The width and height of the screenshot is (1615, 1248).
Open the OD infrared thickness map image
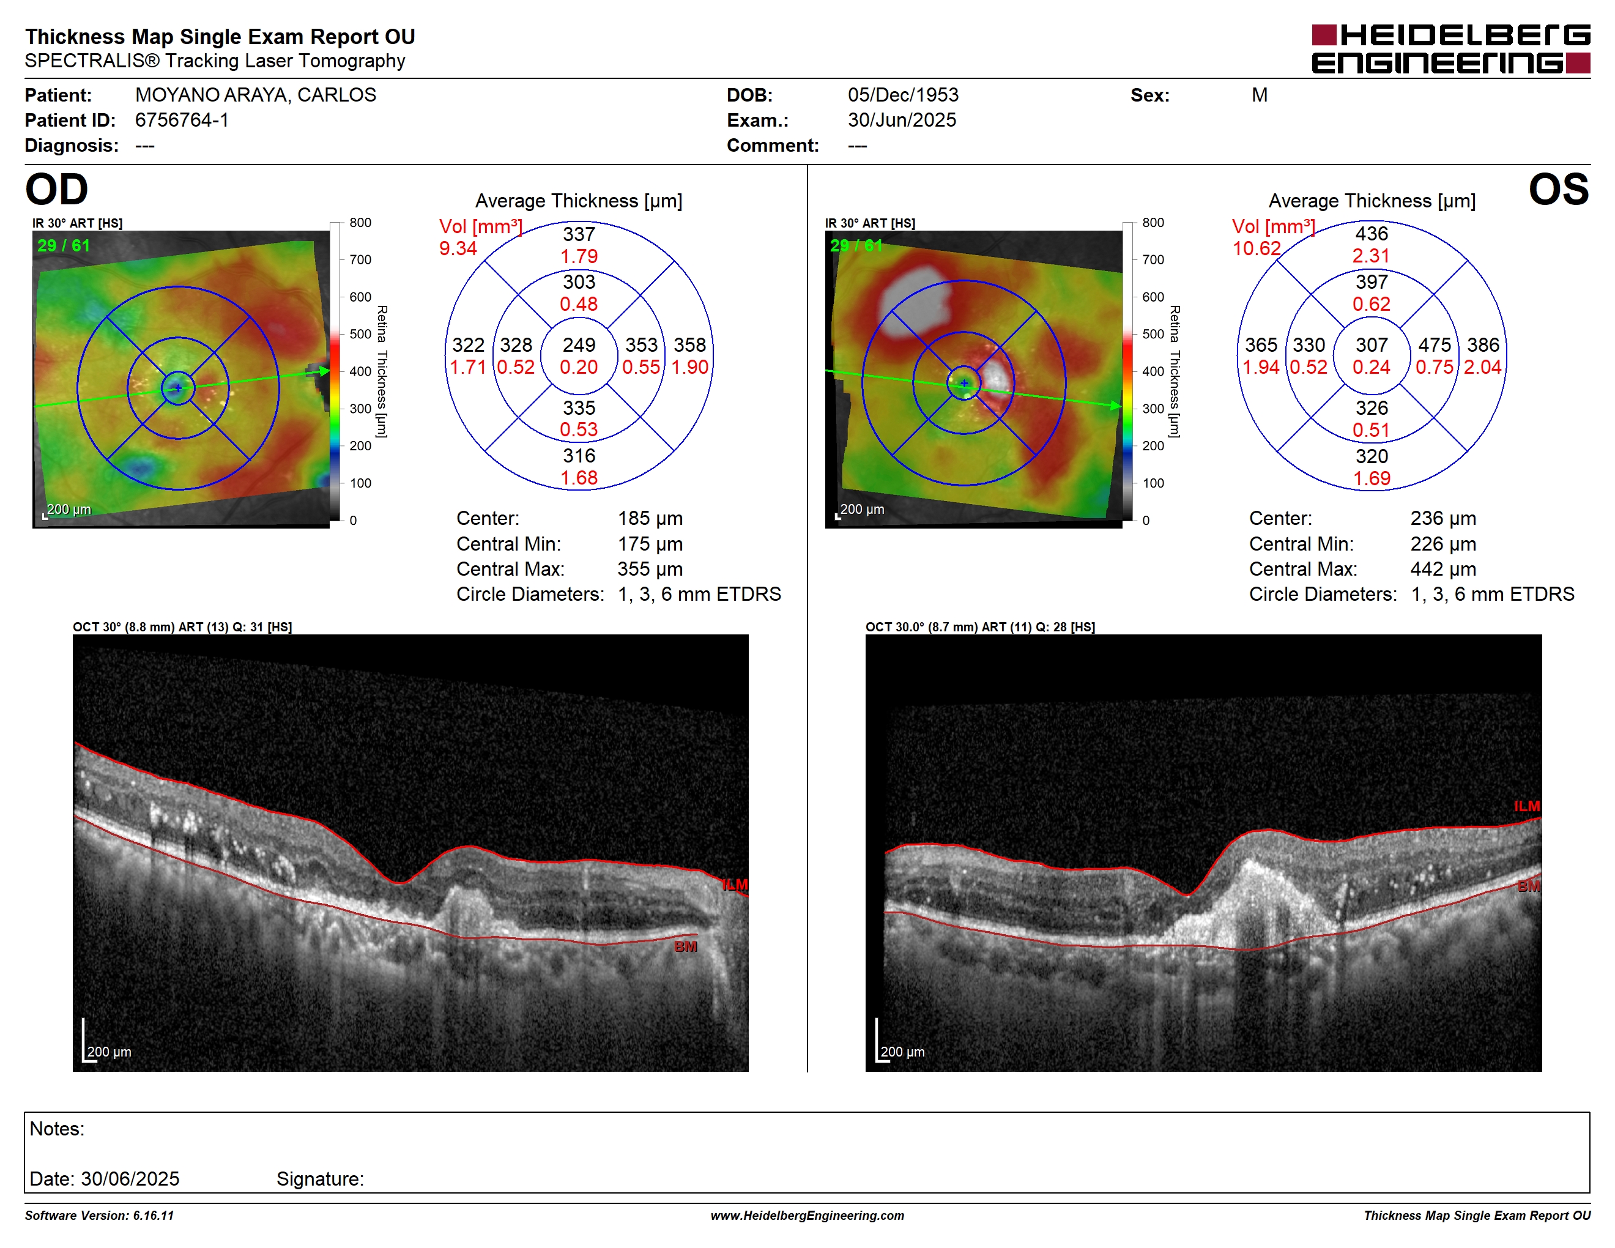pos(181,379)
